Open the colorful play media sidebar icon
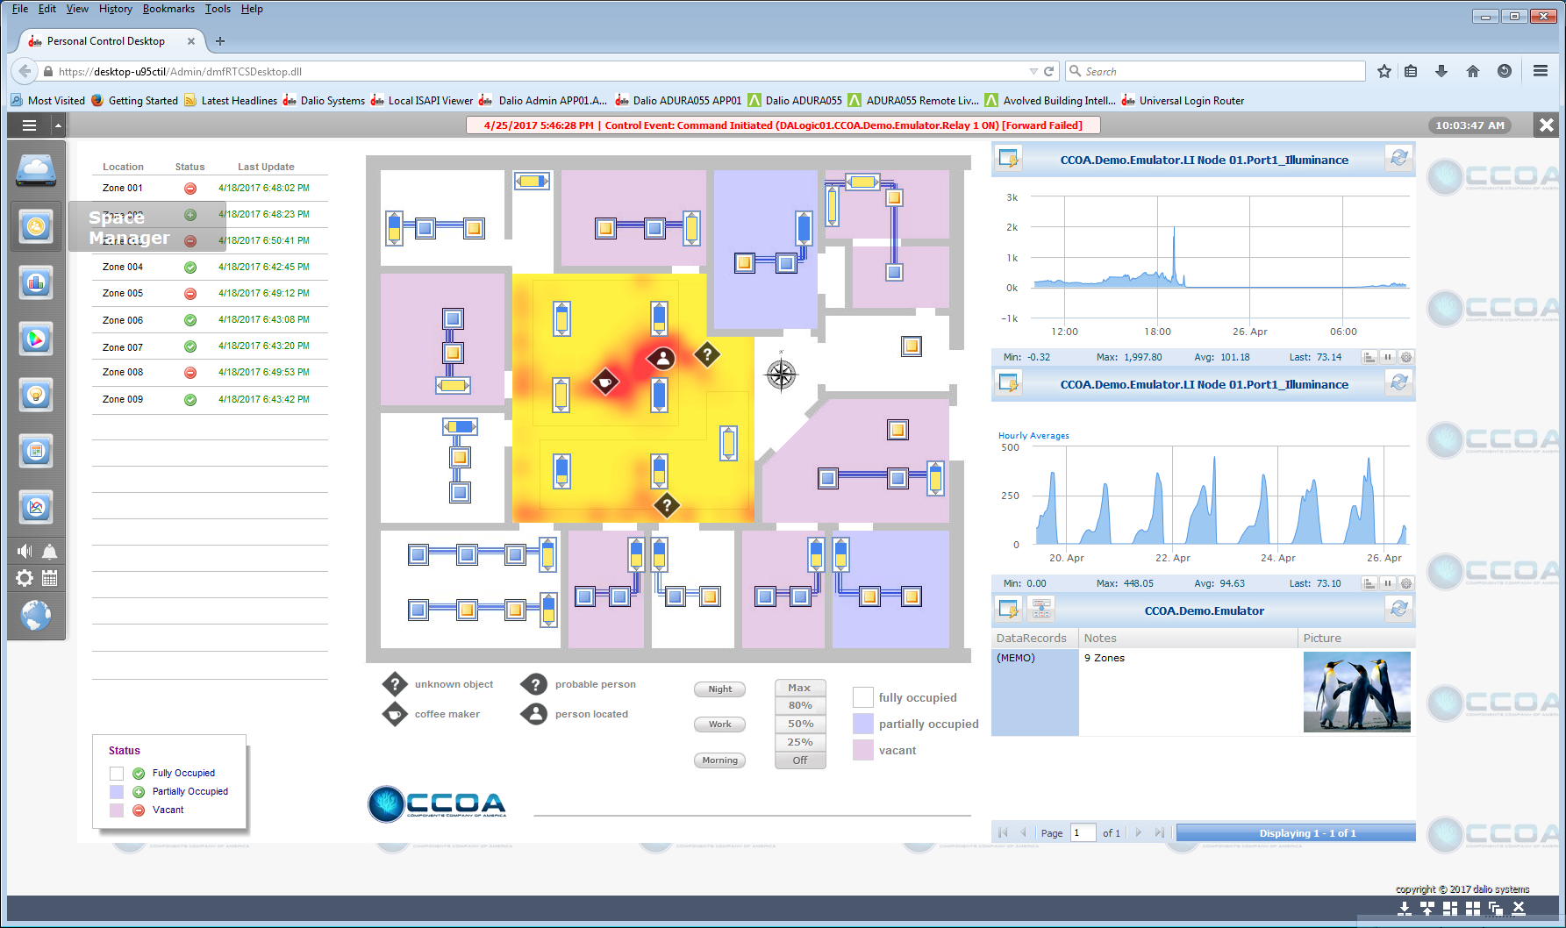This screenshot has width=1566, height=928. [x=36, y=339]
